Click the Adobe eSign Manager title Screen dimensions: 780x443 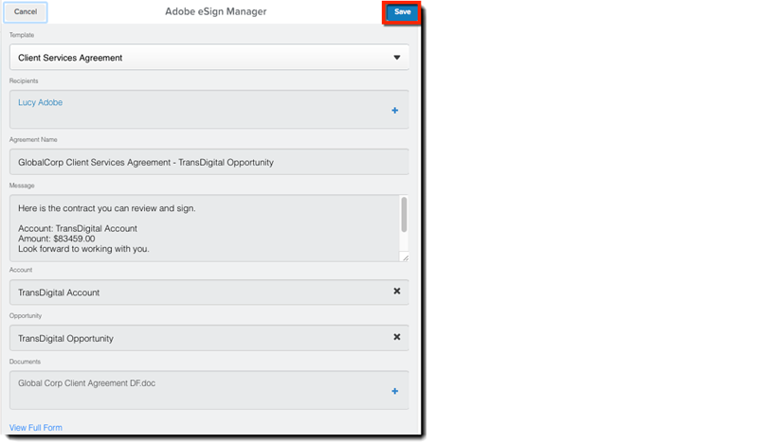pos(215,11)
